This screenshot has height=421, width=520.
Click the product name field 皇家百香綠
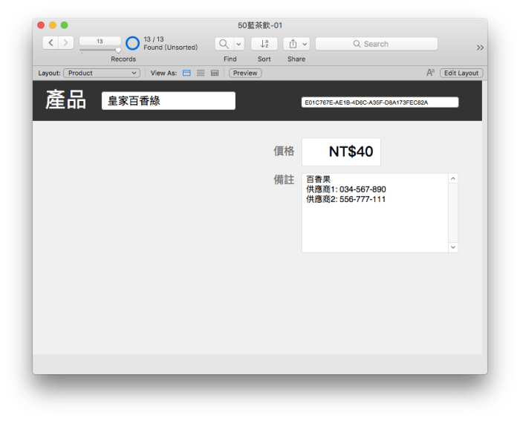[168, 101]
